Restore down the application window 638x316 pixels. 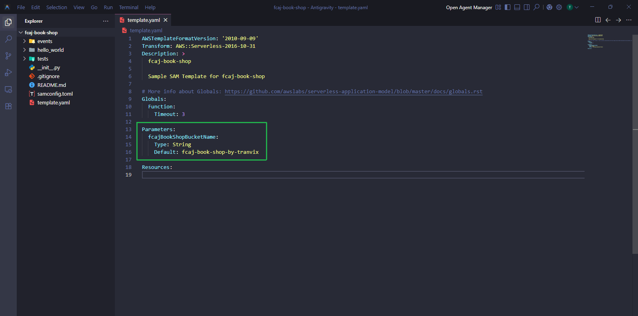(x=610, y=7)
